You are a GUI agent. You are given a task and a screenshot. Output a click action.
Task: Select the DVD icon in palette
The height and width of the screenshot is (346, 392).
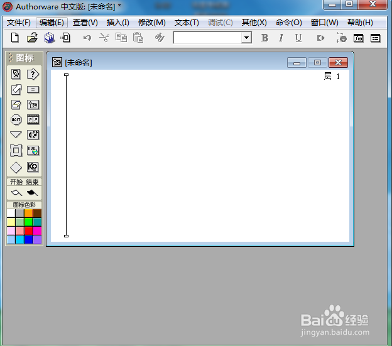tap(33, 151)
